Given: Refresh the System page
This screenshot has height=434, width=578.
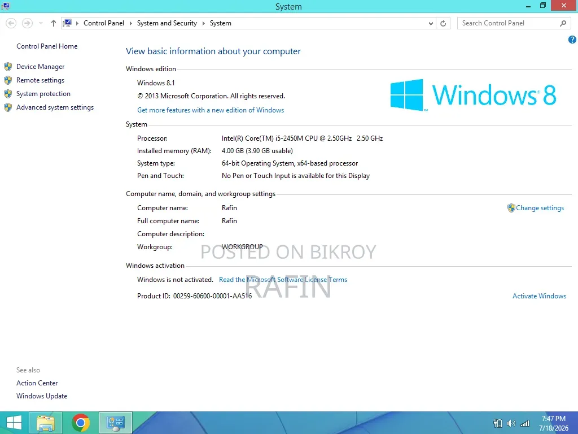Looking at the screenshot, I should tap(443, 23).
